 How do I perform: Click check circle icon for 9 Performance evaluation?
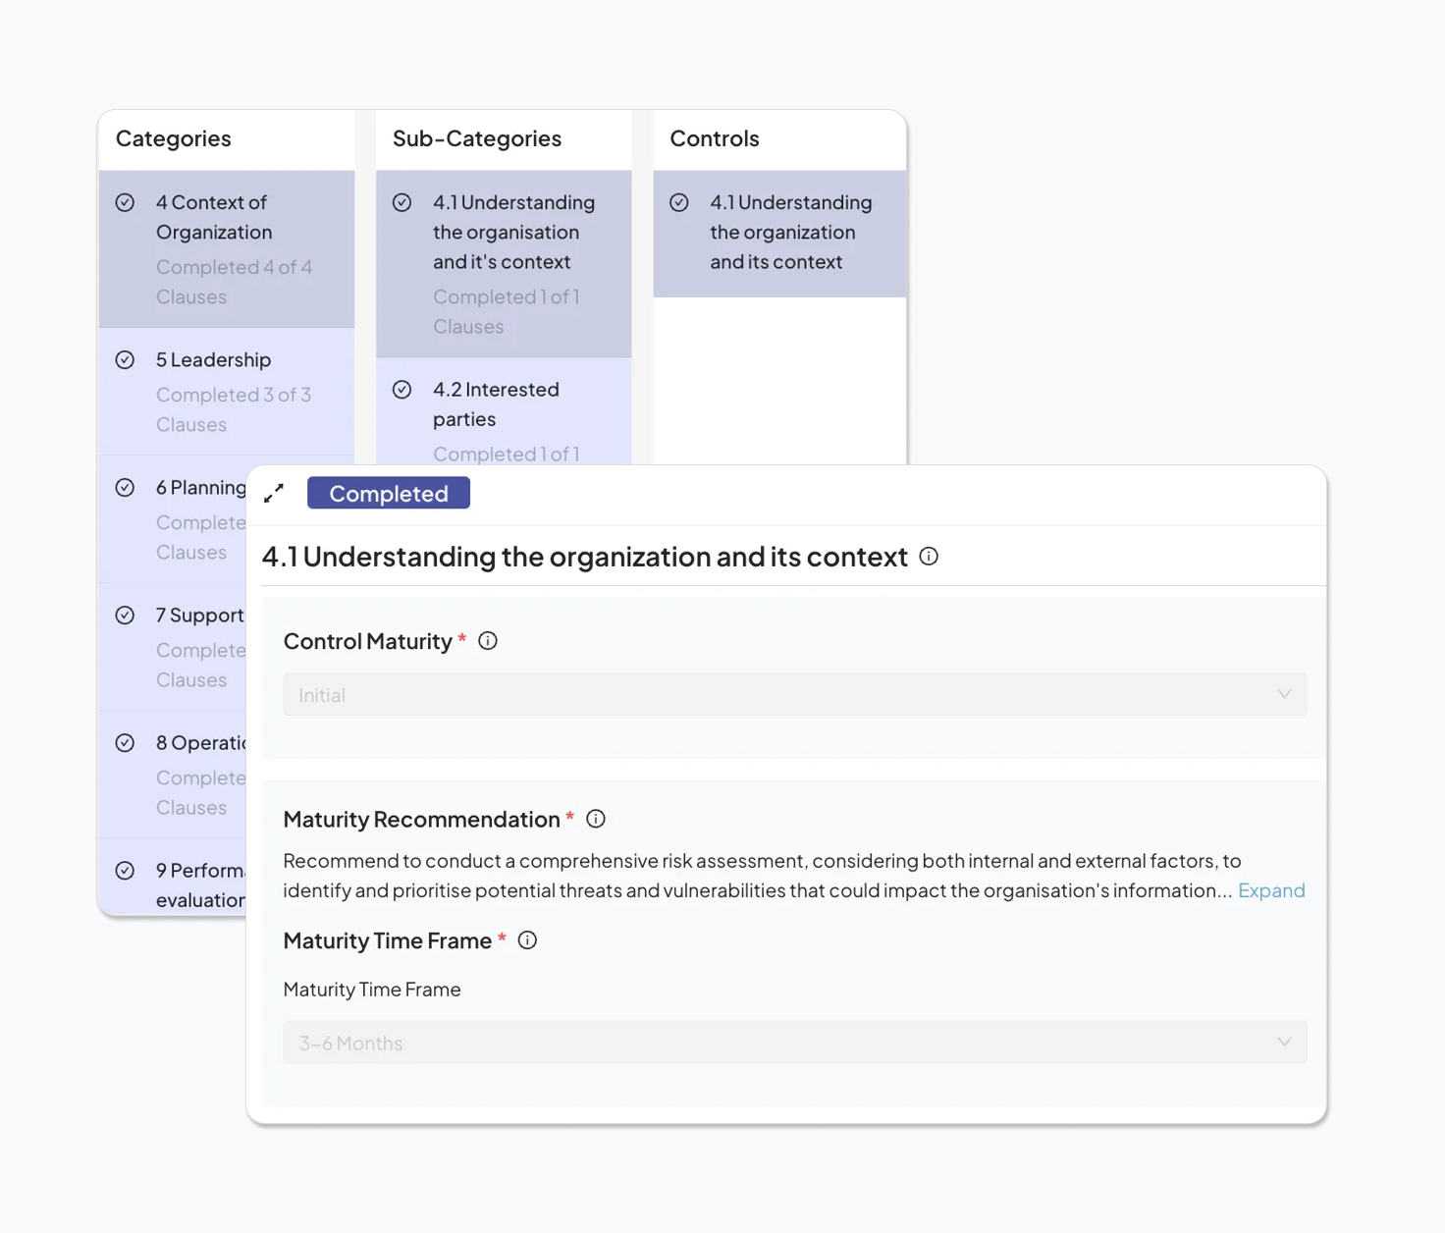pos(125,870)
